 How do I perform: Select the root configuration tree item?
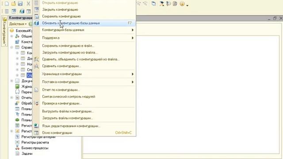24,30
